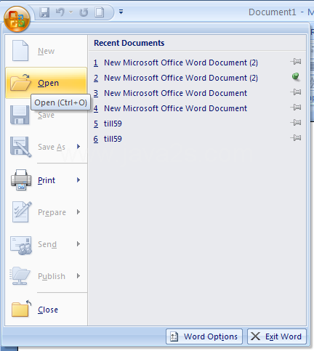Image resolution: width=314 pixels, height=351 pixels.
Task: Select the Print menu label
Action: click(x=47, y=180)
